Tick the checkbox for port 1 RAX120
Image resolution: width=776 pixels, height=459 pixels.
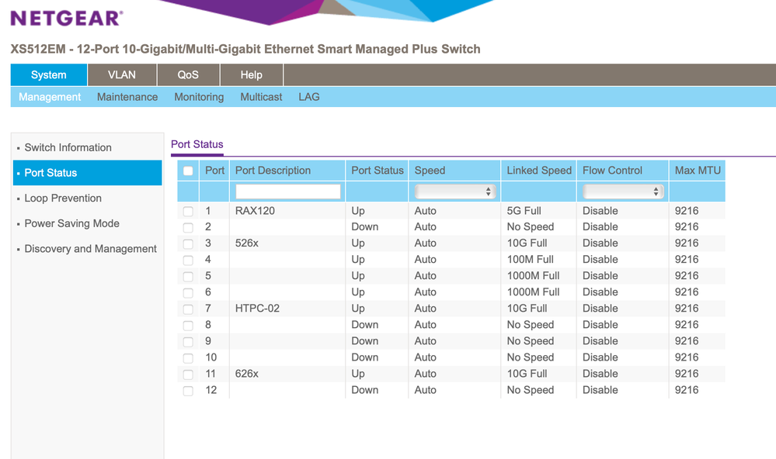[188, 211]
